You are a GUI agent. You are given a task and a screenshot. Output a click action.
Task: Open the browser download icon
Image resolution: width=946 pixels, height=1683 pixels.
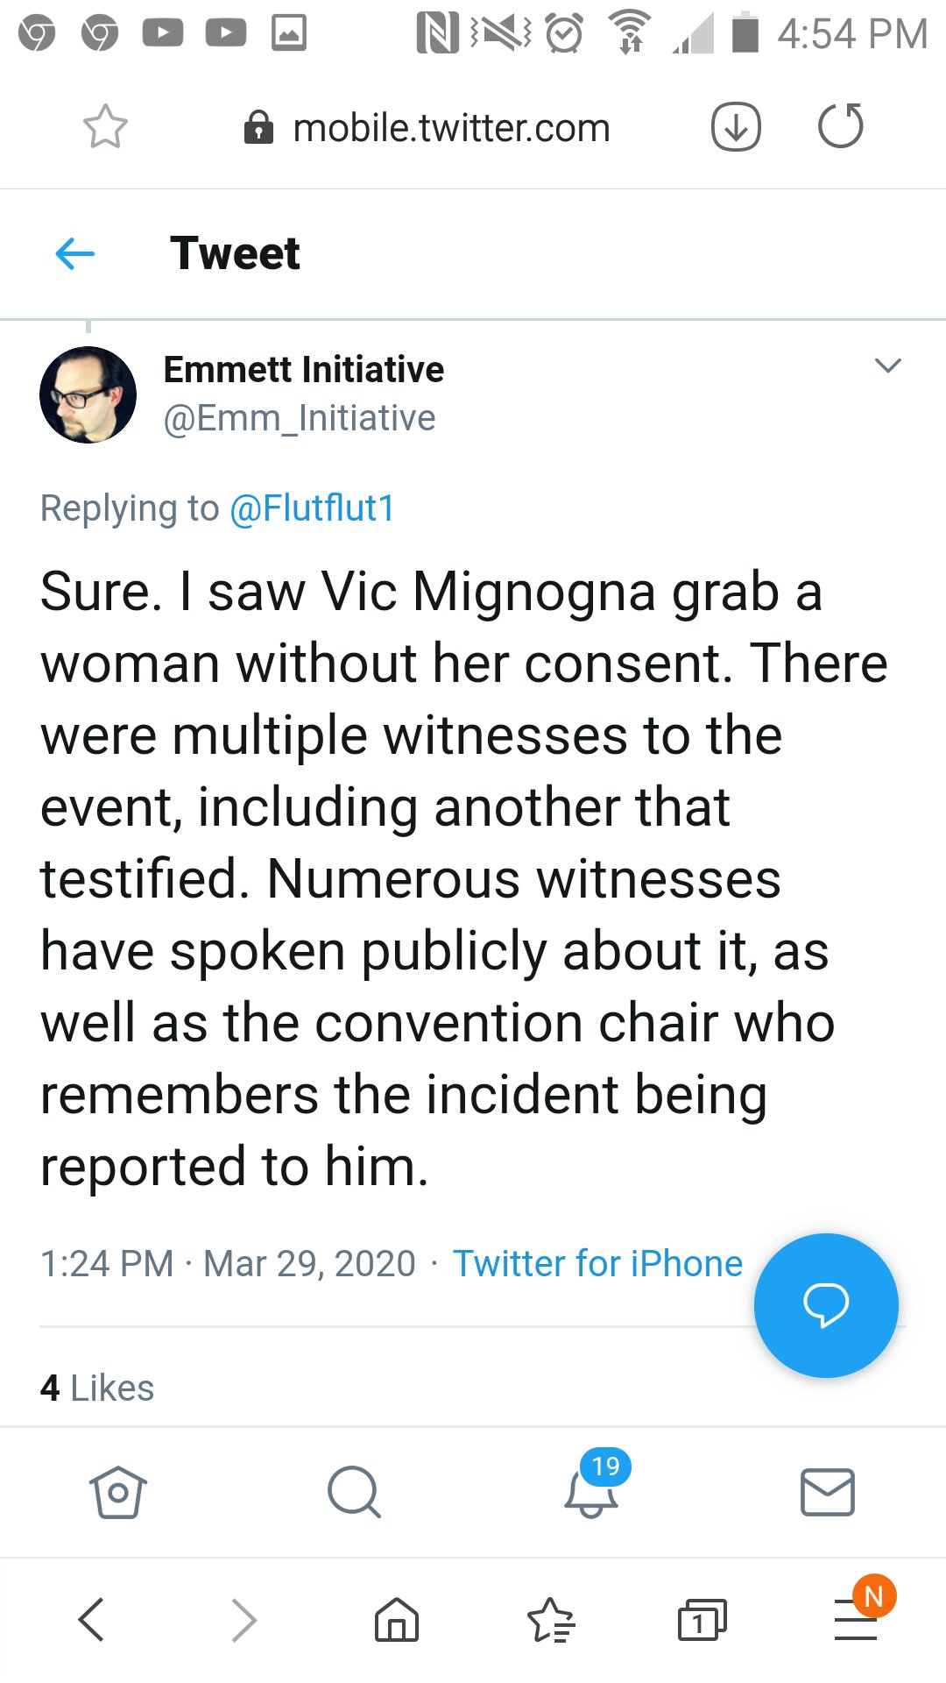(736, 127)
